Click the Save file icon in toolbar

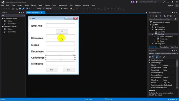pos(20,8)
